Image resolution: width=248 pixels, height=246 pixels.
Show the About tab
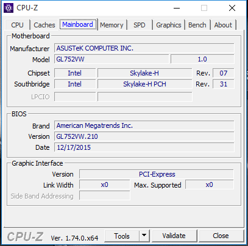coord(223,25)
